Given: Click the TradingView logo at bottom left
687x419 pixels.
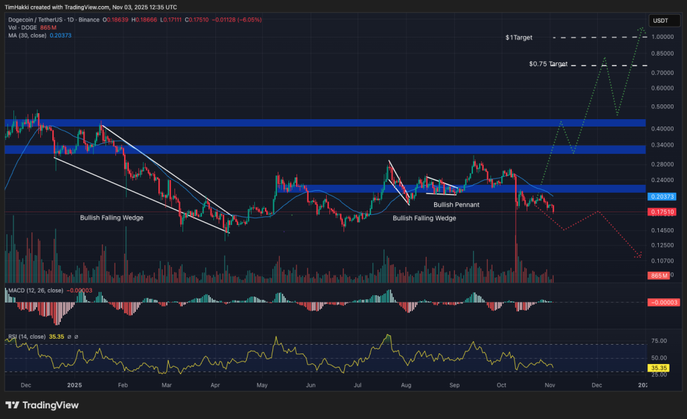Looking at the screenshot, I should [x=40, y=406].
